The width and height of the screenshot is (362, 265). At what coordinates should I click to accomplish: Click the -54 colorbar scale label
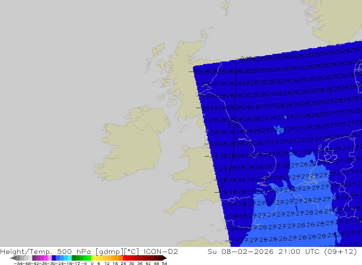click(x=18, y=264)
